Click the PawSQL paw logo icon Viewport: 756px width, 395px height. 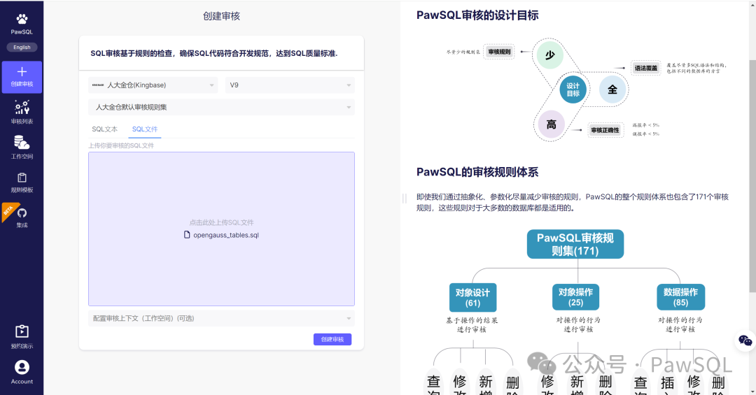[22, 19]
